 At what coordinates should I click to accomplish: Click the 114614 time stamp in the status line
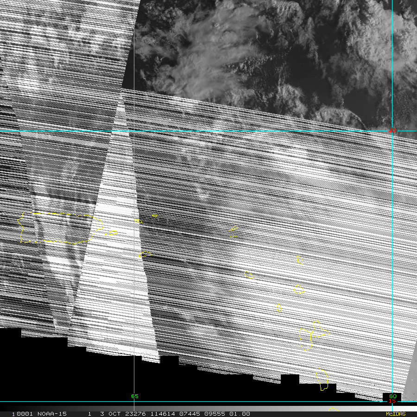pos(164,414)
